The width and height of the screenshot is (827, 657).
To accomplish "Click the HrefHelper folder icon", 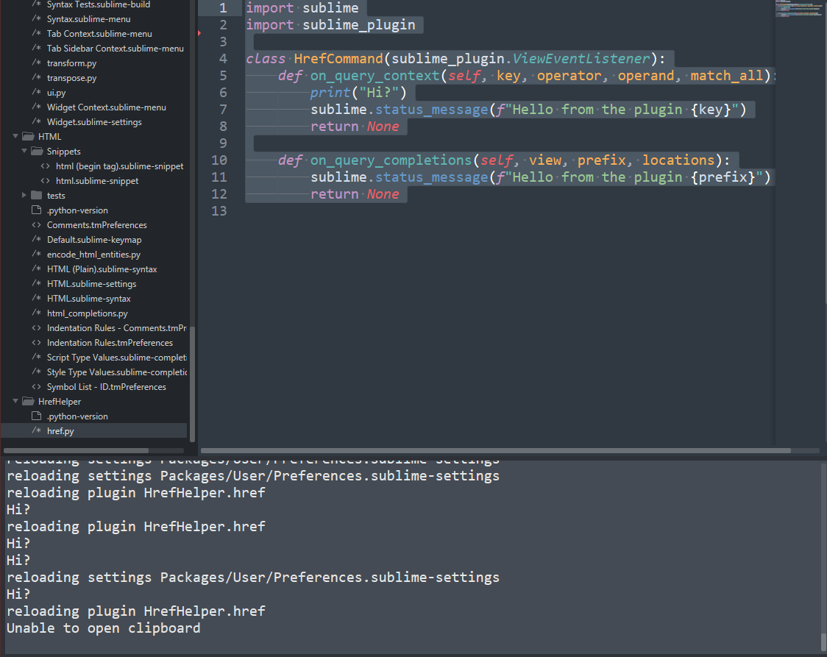I will [28, 401].
